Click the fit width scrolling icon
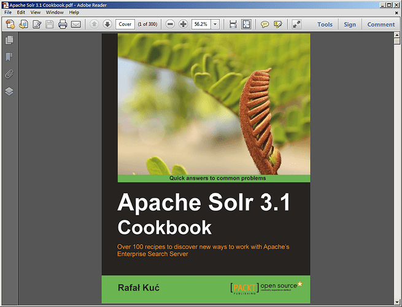The height and width of the screenshot is (307, 402). click(x=233, y=25)
